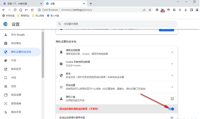Click the cookie icon in Cookie row
200x119 pixels.
[x=61, y=64]
